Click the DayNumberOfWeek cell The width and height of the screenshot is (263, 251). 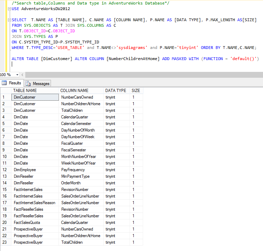(x=81, y=137)
